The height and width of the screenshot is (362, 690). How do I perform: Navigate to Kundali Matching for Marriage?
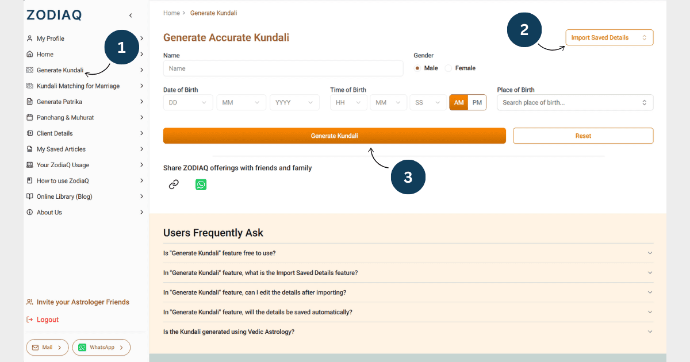pyautogui.click(x=29, y=85)
